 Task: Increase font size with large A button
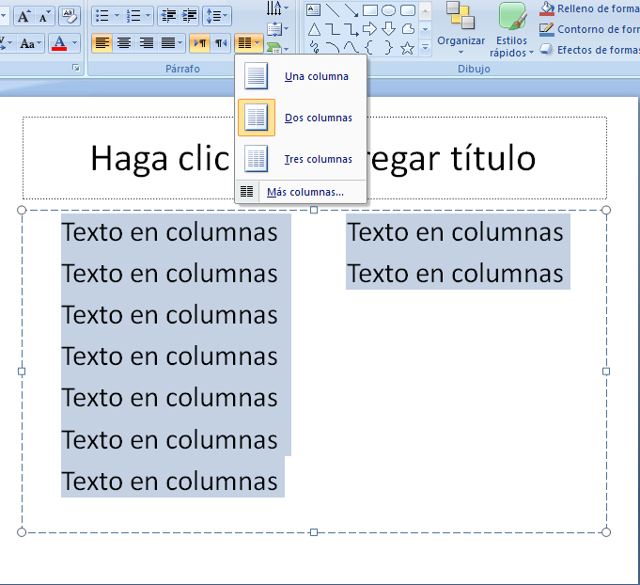click(x=24, y=16)
